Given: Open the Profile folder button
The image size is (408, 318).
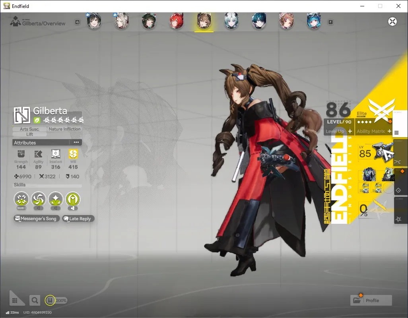Looking at the screenshot, I should point(371,301).
